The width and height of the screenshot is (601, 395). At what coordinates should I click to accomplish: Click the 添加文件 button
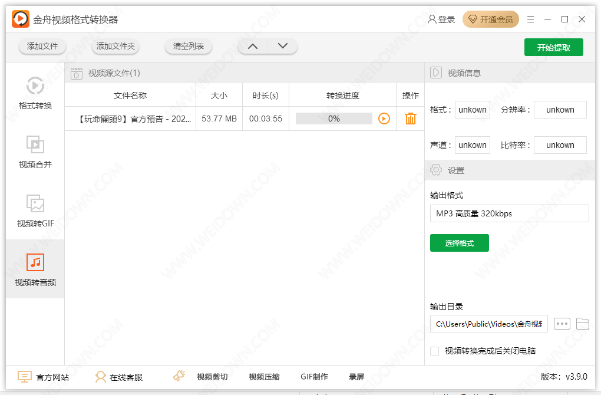(x=42, y=47)
